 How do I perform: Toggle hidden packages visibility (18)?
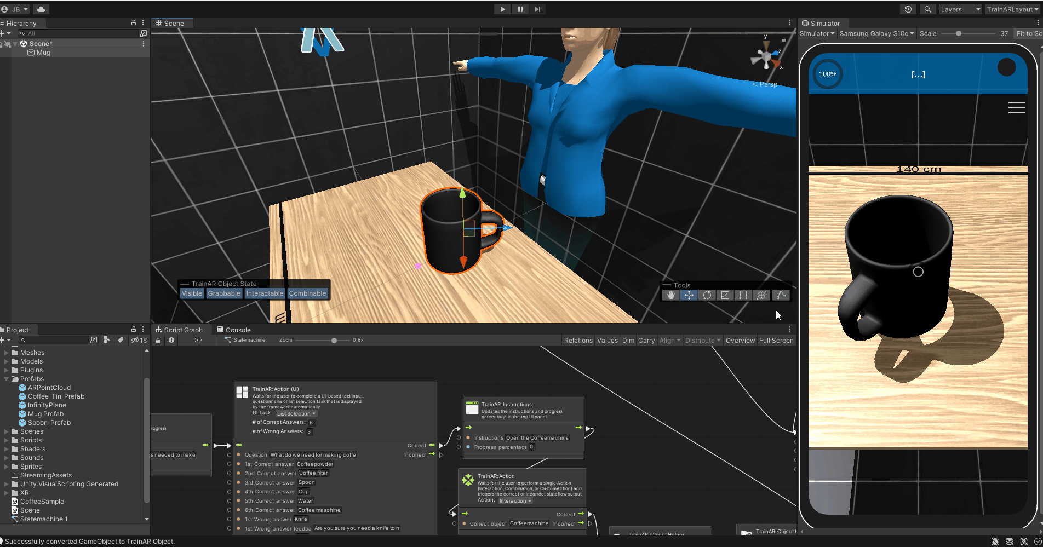click(x=139, y=340)
